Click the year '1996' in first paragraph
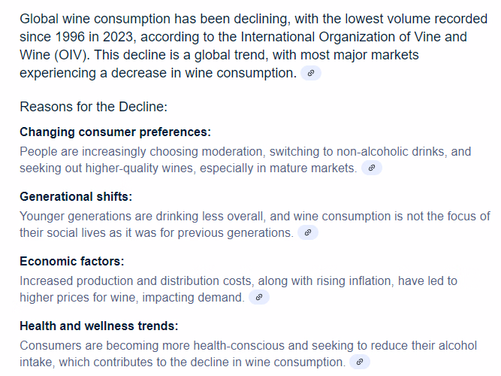501x376 pixels. (x=70, y=37)
